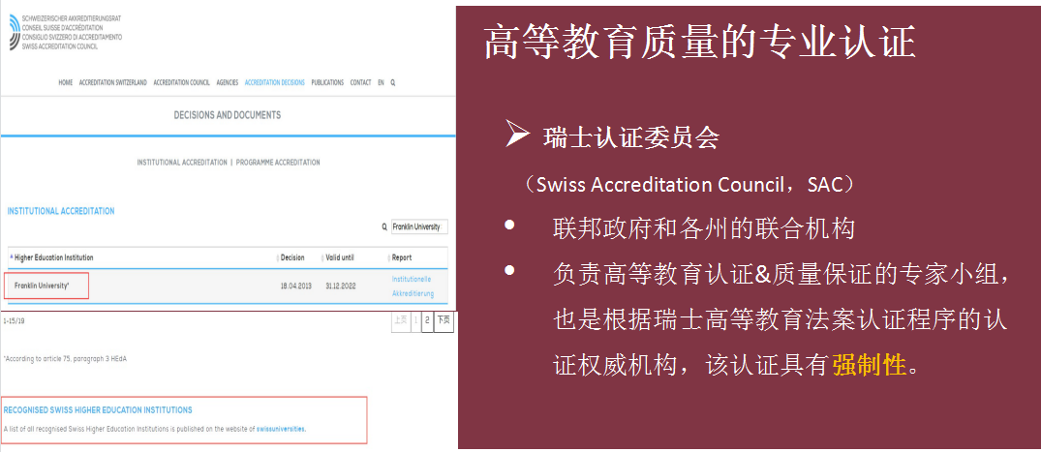Viewport: 1041px width, 452px height.
Task: Sort the table by Valid until column
Action: coord(340,258)
